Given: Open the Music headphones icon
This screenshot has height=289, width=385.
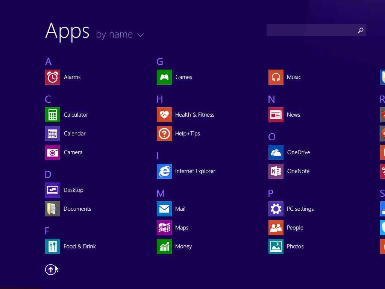Looking at the screenshot, I should pyautogui.click(x=276, y=77).
